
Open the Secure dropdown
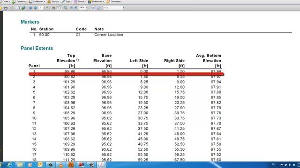[53, 1]
